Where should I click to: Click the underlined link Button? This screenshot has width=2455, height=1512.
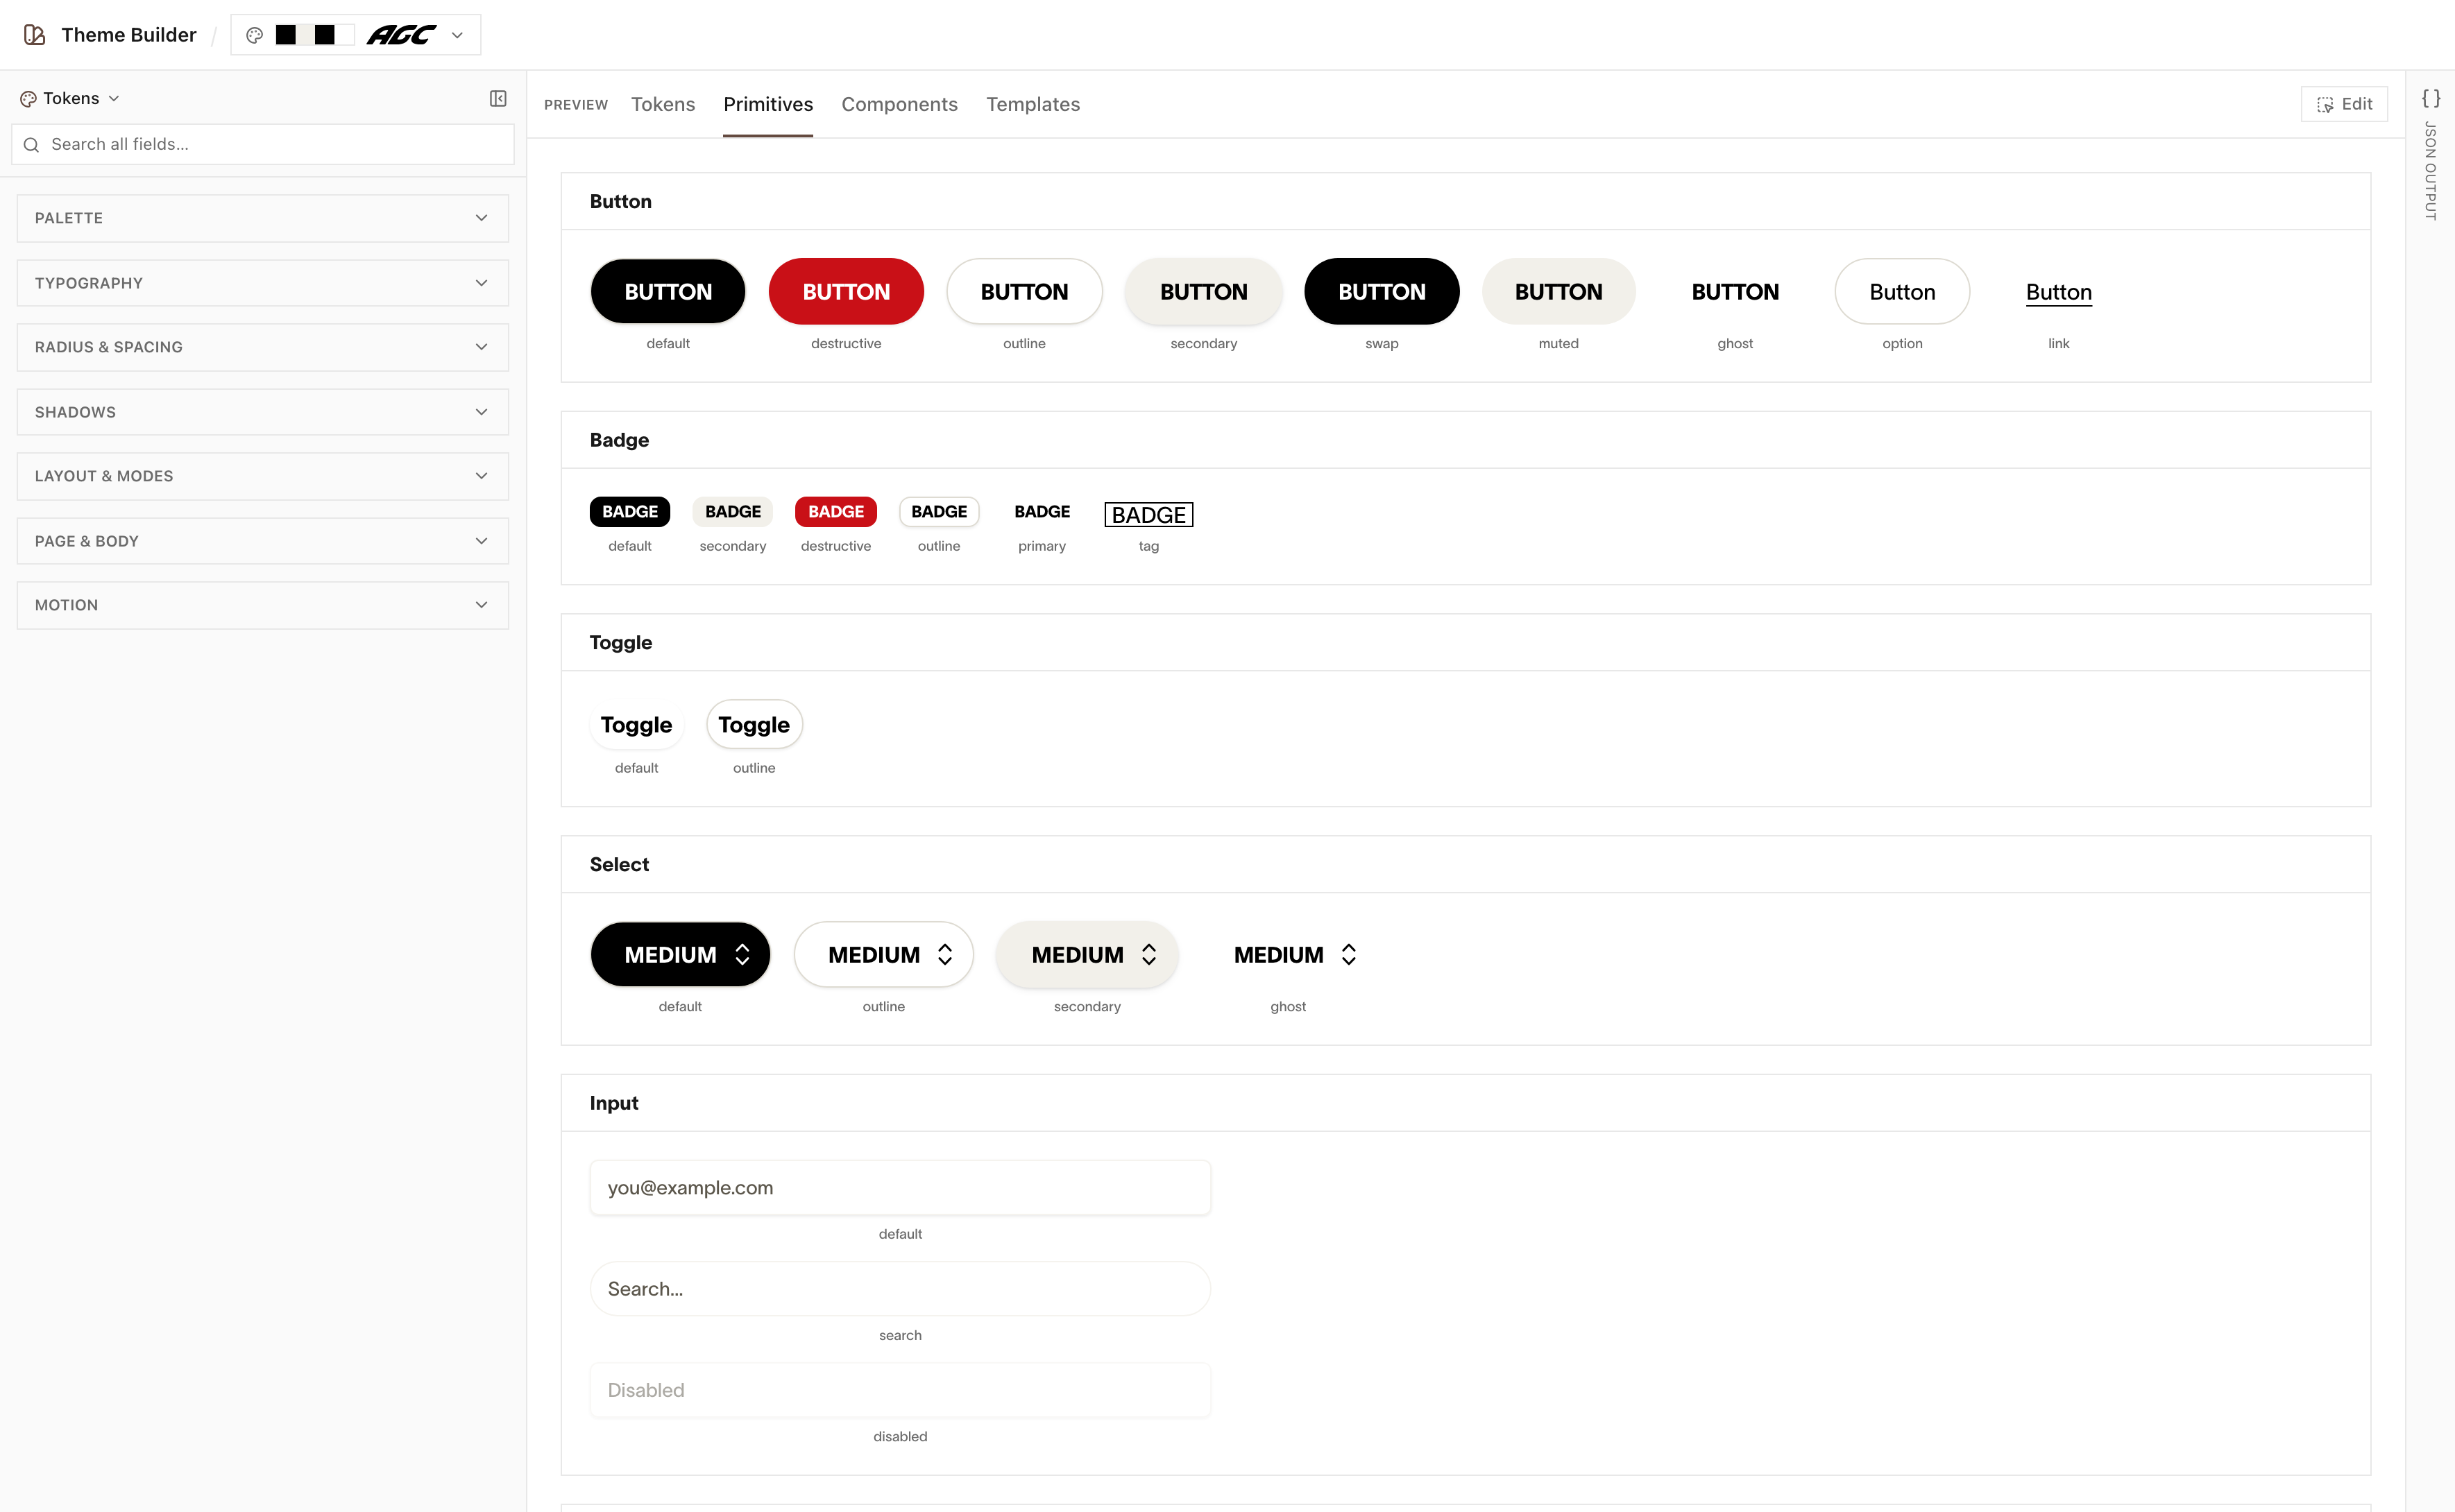click(x=2059, y=292)
